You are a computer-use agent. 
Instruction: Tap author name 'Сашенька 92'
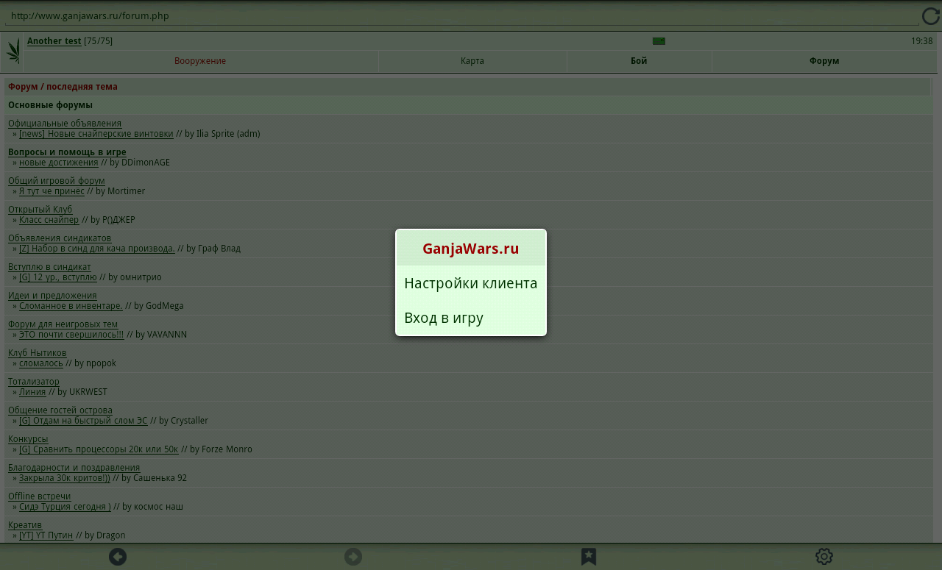160,478
